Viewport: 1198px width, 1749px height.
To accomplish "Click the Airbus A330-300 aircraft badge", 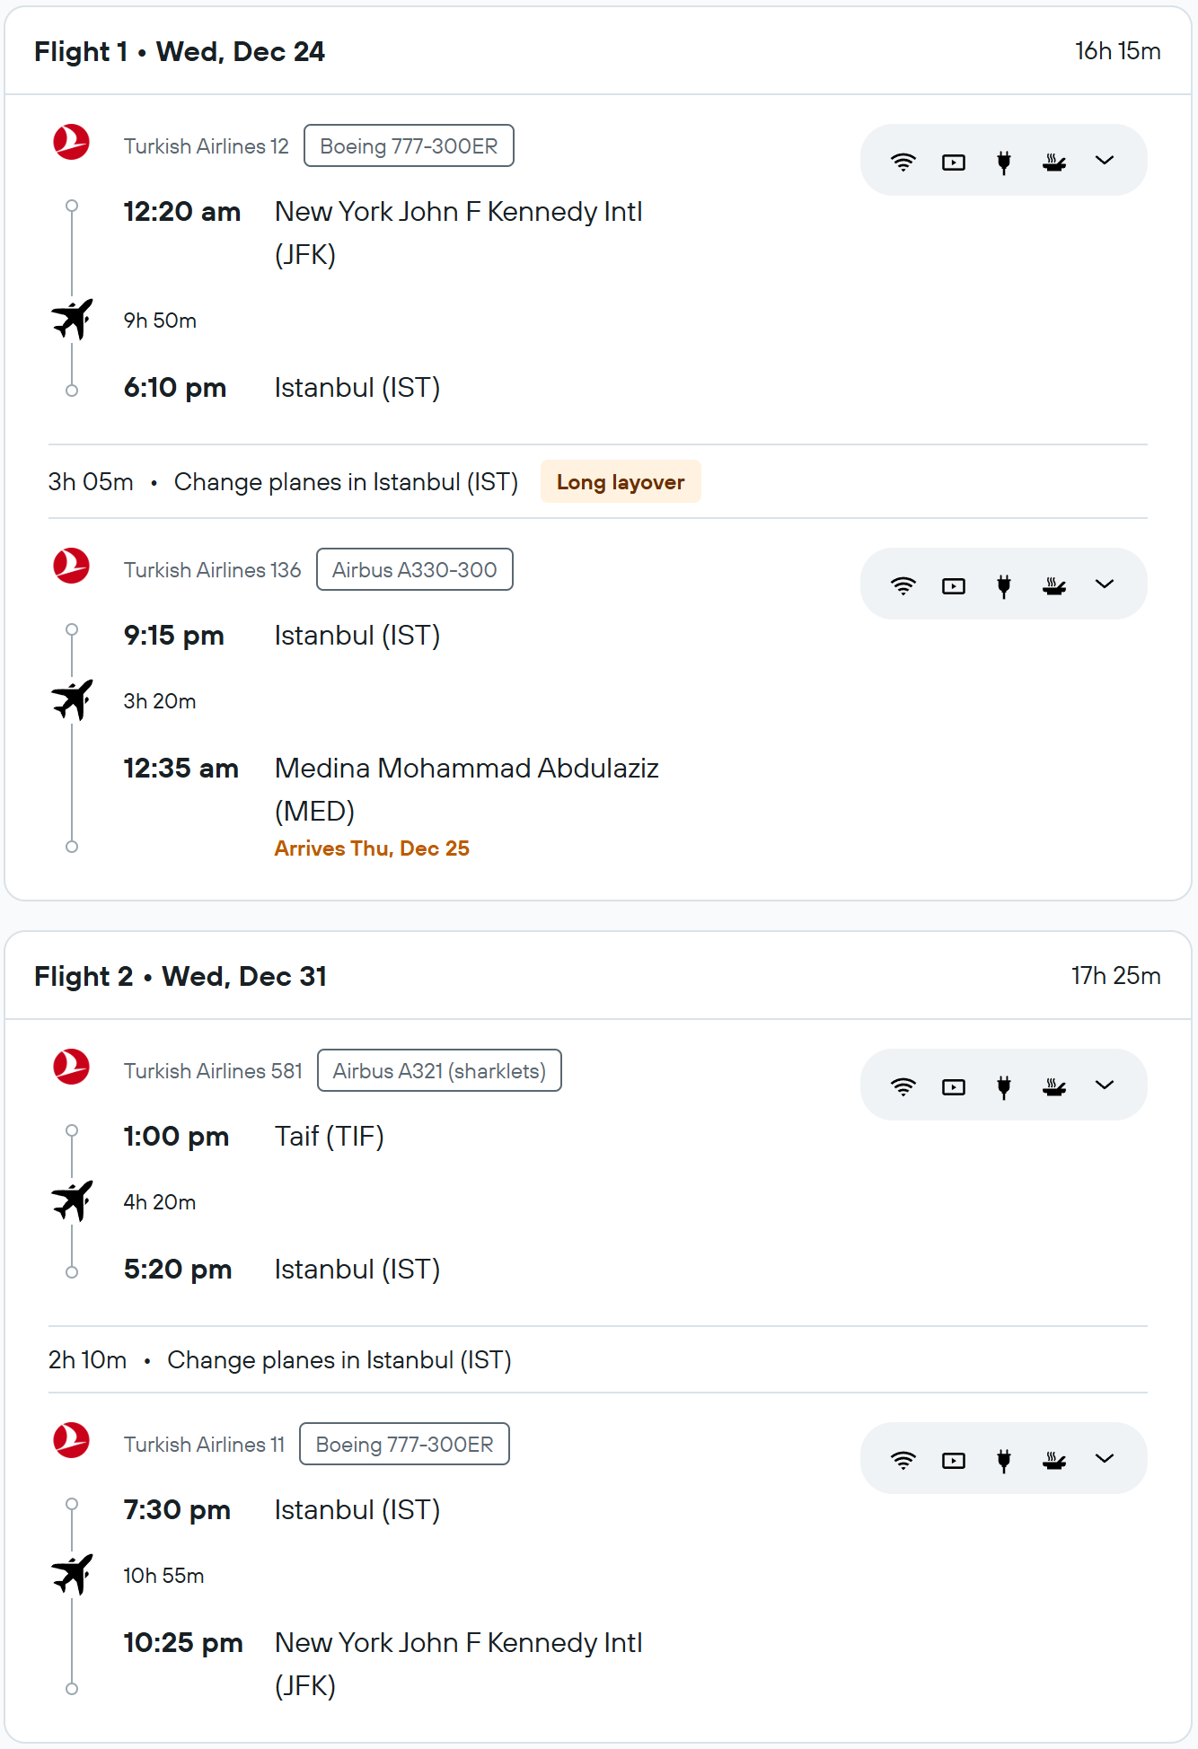I will (x=415, y=569).
